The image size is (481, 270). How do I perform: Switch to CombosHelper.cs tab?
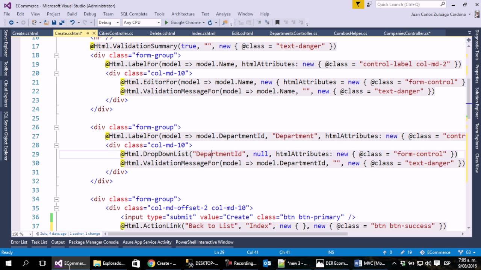coord(351,33)
